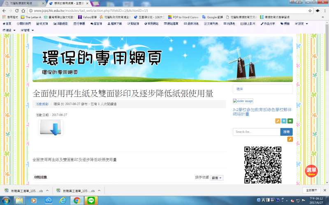Screen dimensions: 329x205
Task: Open the Yahoo奇摩 bookmark
Action: pos(87,17)
